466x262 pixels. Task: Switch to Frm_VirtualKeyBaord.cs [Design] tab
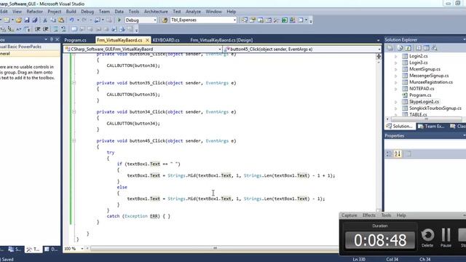(221, 40)
